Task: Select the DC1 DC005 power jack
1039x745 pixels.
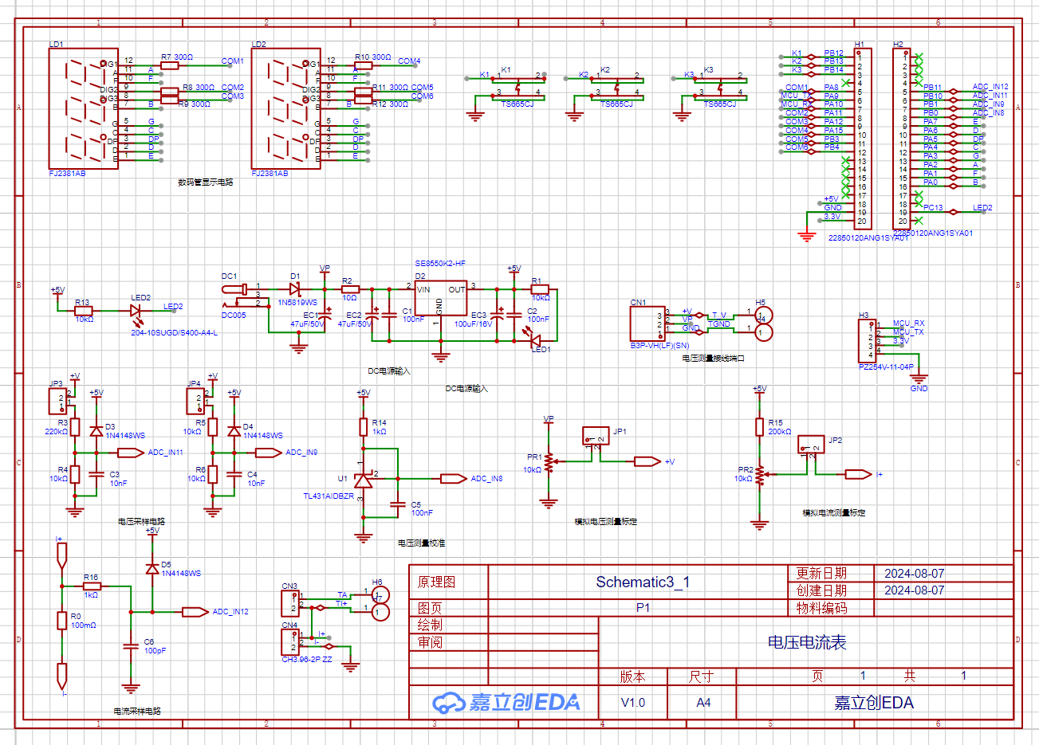Action: click(x=245, y=295)
